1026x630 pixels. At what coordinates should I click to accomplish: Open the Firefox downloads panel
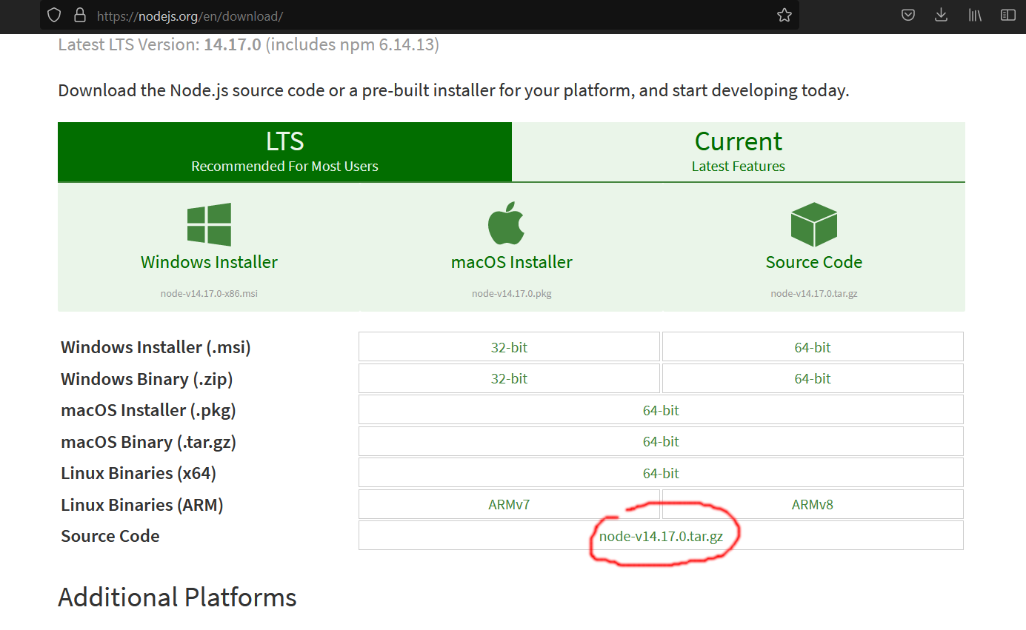[x=941, y=15]
